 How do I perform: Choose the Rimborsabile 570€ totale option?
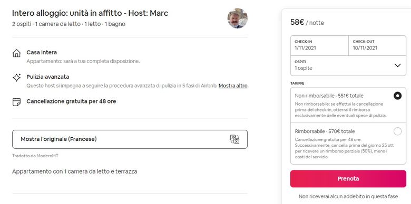(348, 144)
